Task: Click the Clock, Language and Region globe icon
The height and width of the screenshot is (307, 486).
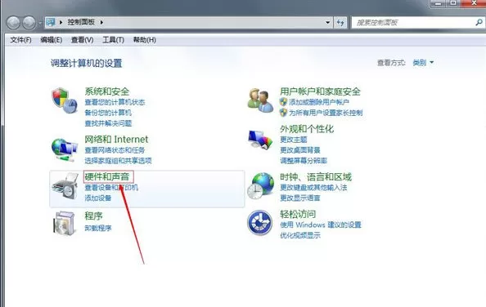Action: pyautogui.click(x=260, y=186)
